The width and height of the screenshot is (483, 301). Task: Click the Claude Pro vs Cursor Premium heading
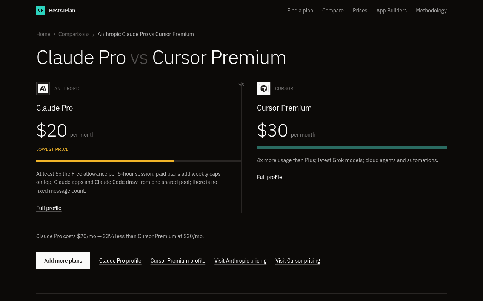(x=161, y=58)
